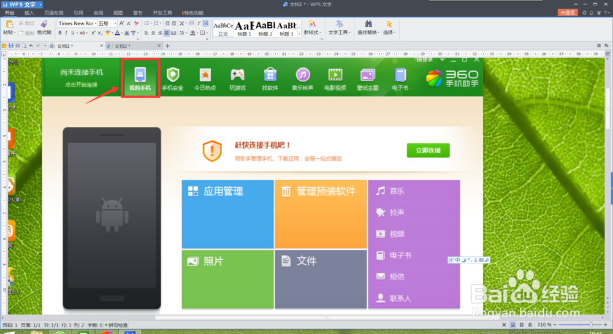Open the 管理预装软件 orange tile
The height and width of the screenshot is (334, 613).
click(x=321, y=214)
